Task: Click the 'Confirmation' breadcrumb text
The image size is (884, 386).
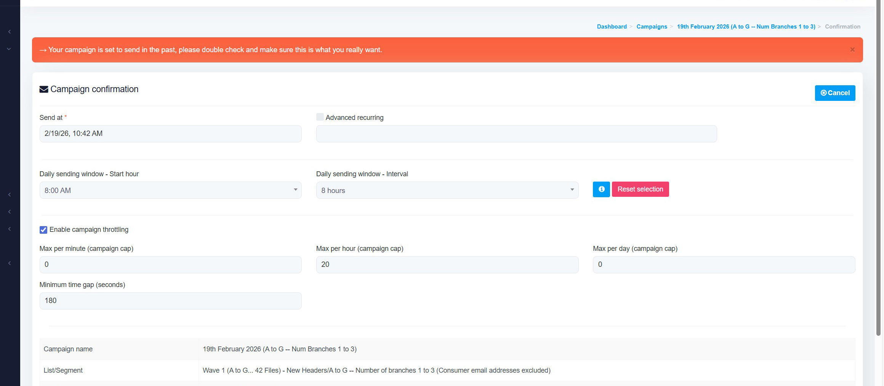Action: (842, 27)
